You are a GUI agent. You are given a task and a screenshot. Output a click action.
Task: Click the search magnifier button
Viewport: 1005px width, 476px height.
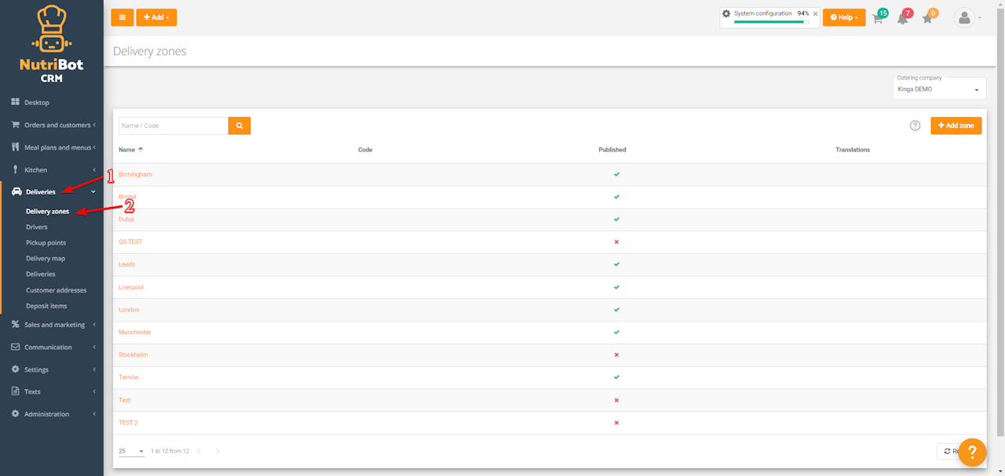(x=239, y=125)
